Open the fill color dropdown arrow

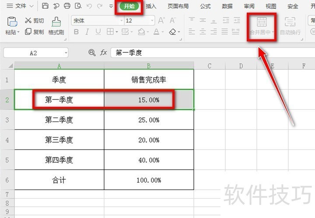[148, 32]
